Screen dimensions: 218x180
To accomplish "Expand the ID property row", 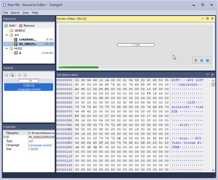I will click(5, 137).
